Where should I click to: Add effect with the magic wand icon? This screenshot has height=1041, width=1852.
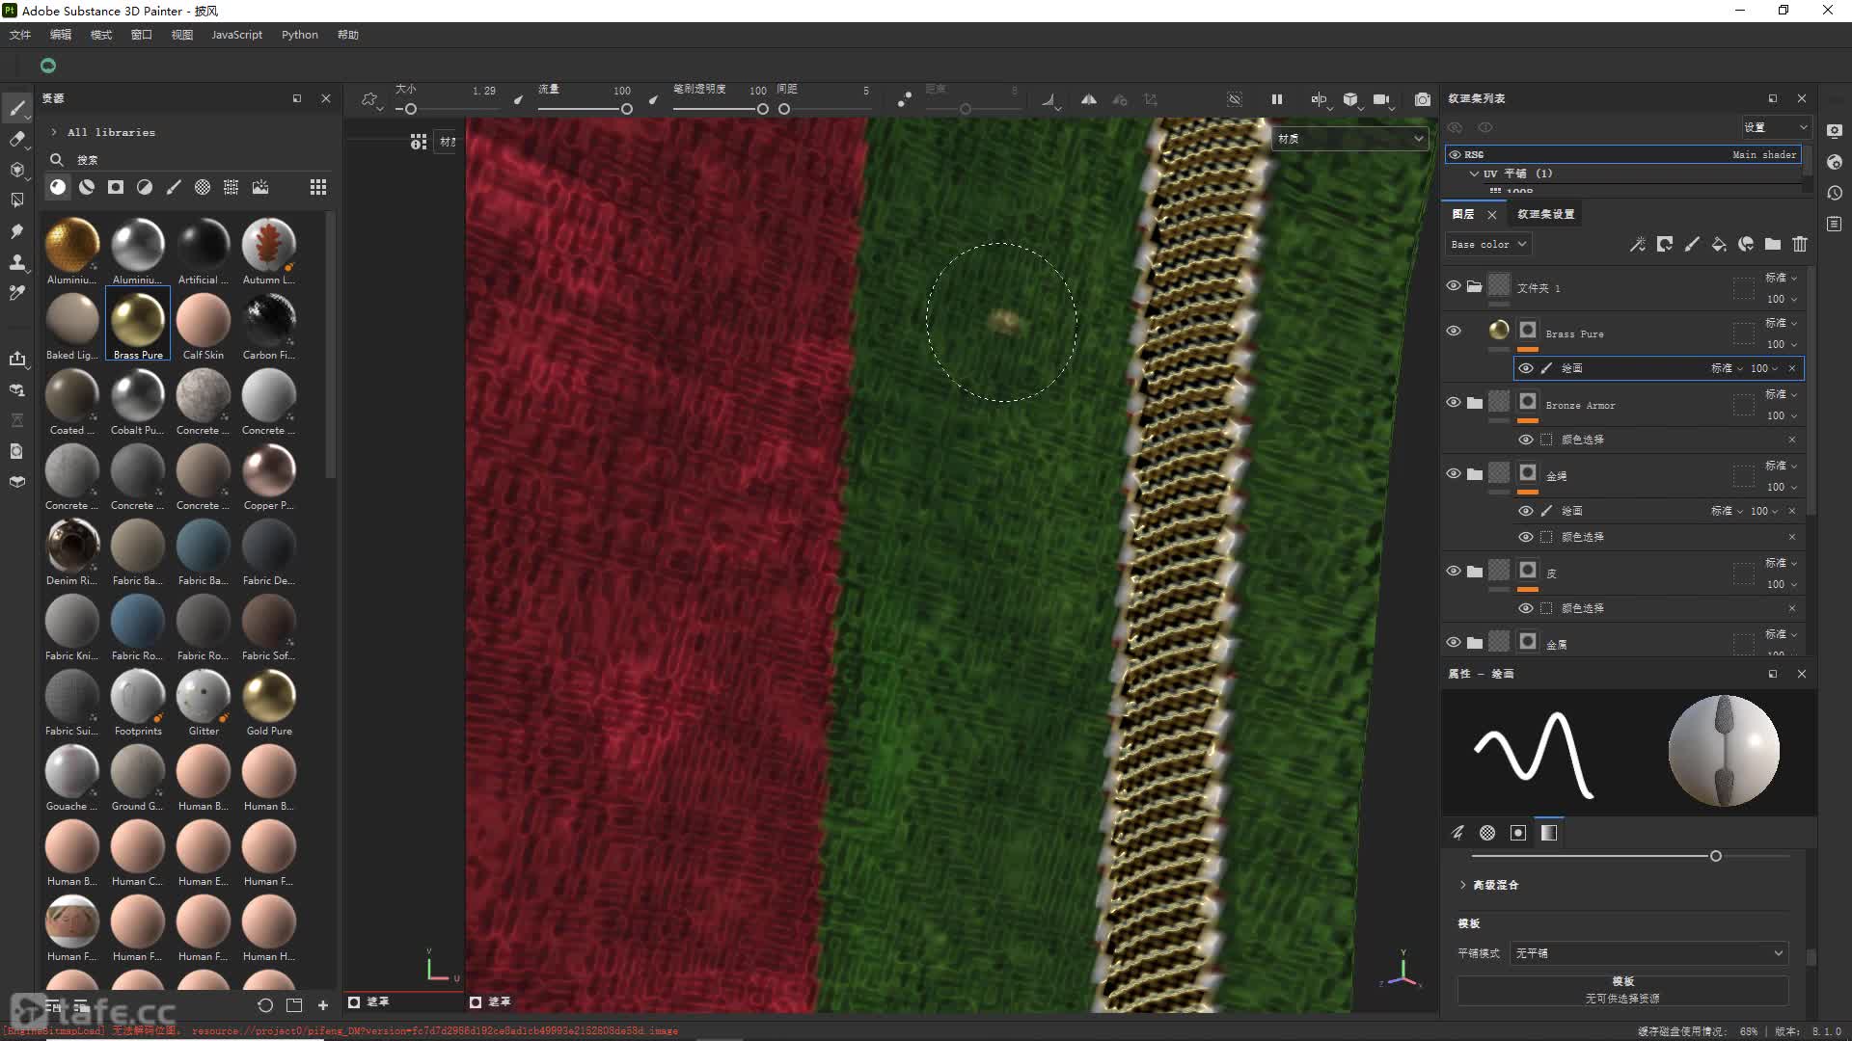[x=1638, y=244]
